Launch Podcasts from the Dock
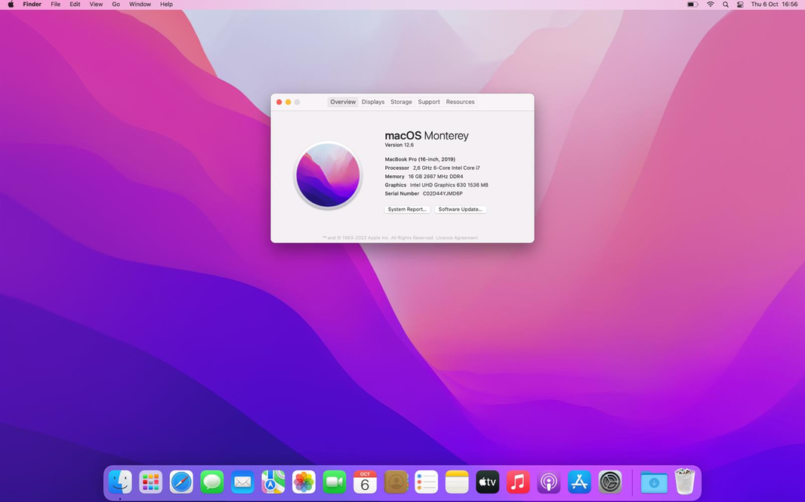 pos(549,482)
